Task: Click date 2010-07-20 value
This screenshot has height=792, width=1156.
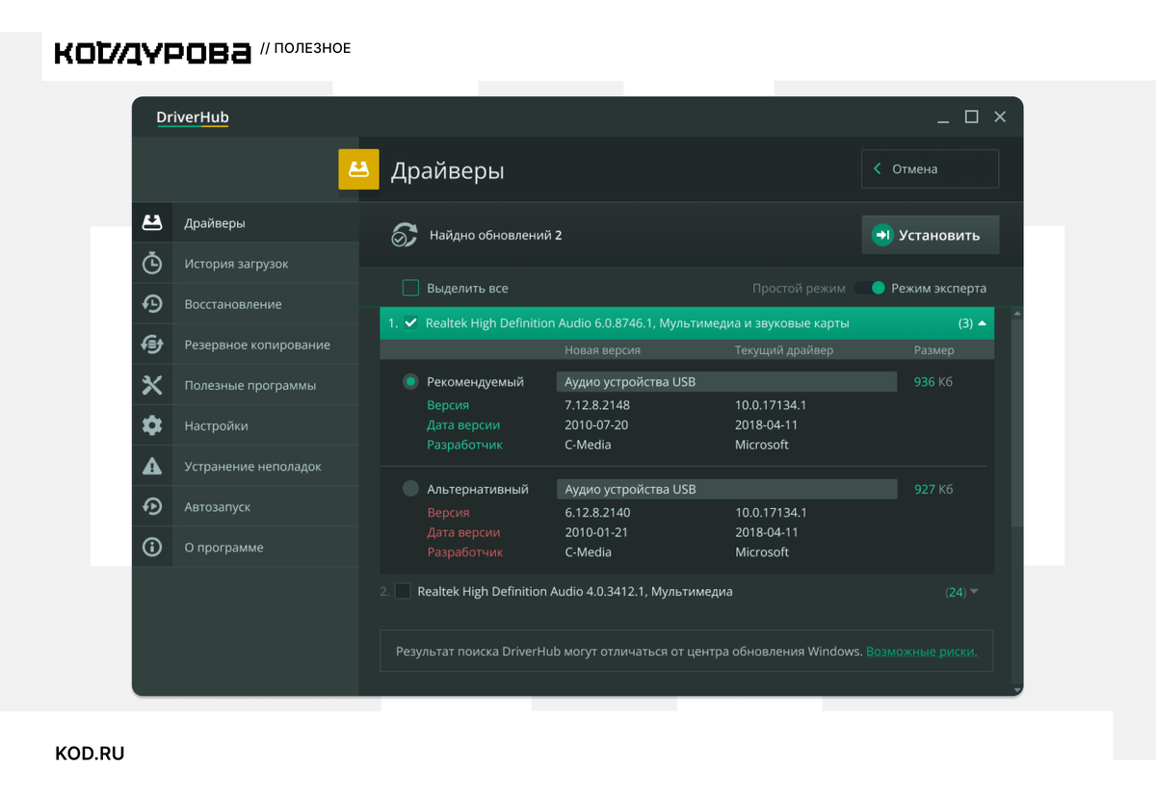Action: tap(596, 424)
